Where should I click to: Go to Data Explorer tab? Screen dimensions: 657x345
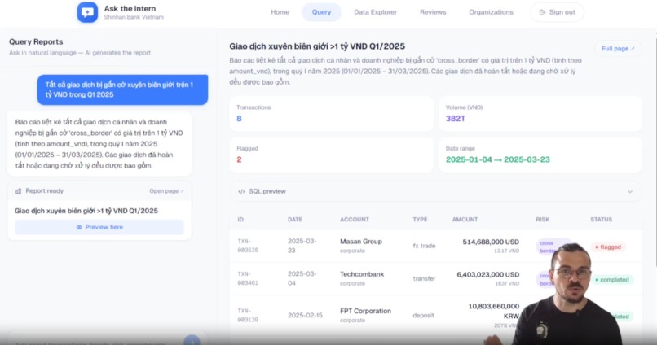point(375,12)
